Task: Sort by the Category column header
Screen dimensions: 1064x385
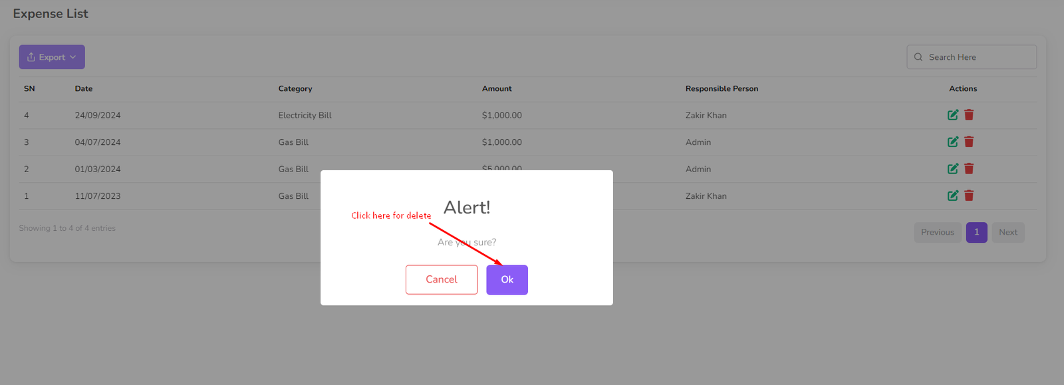Action: 295,88
